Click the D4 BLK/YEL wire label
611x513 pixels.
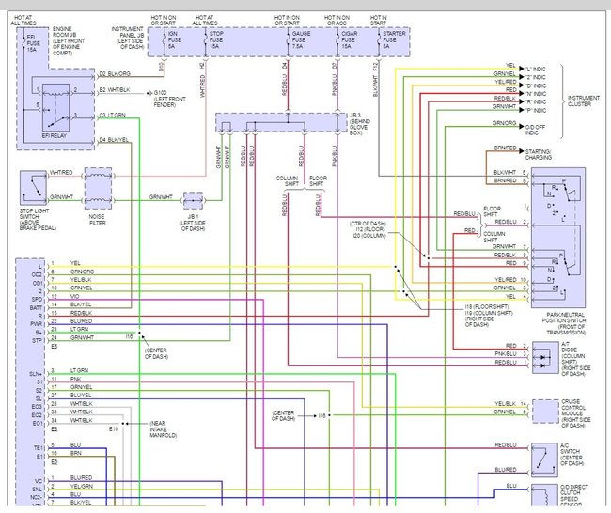pyautogui.click(x=114, y=140)
